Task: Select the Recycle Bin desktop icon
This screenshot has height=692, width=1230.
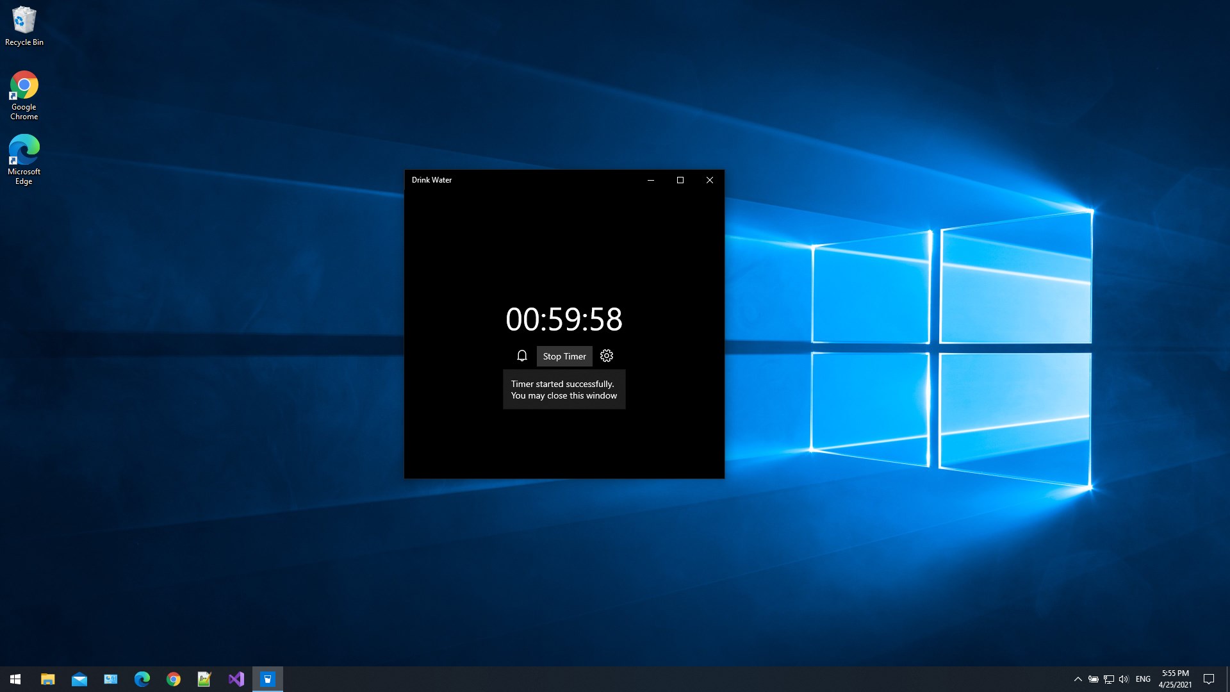Action: pyautogui.click(x=24, y=26)
